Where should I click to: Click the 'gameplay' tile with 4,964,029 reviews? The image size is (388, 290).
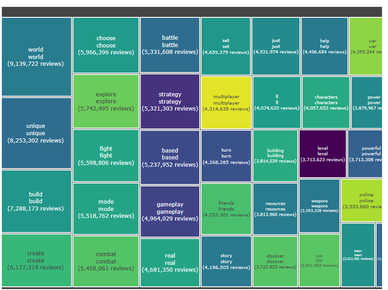coord(170,211)
